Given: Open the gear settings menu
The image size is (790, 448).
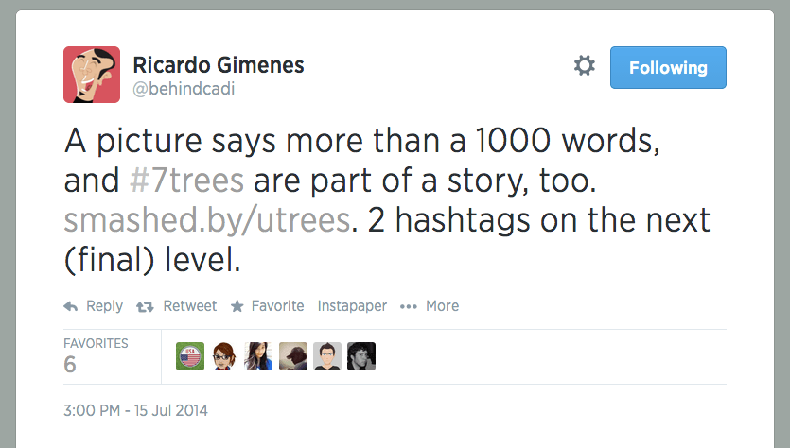Looking at the screenshot, I should pos(585,66).
